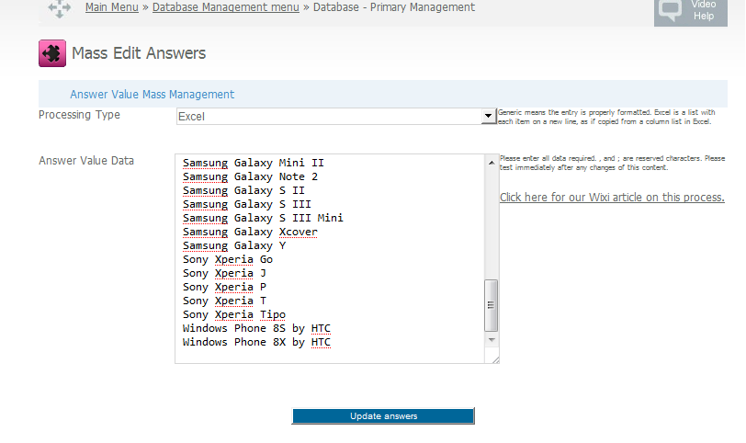Click the scrollbar thumb in Answer Value Data
Image resolution: width=746 pixels, height=443 pixels.
pyautogui.click(x=492, y=304)
